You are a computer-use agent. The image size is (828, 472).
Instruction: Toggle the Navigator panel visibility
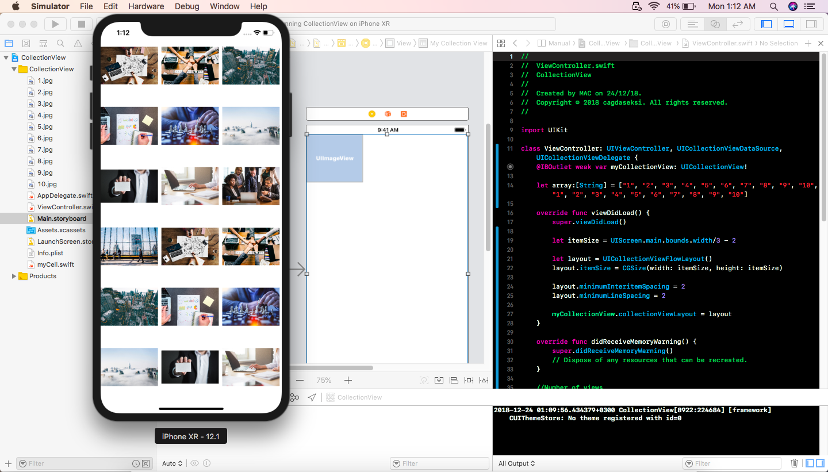766,24
